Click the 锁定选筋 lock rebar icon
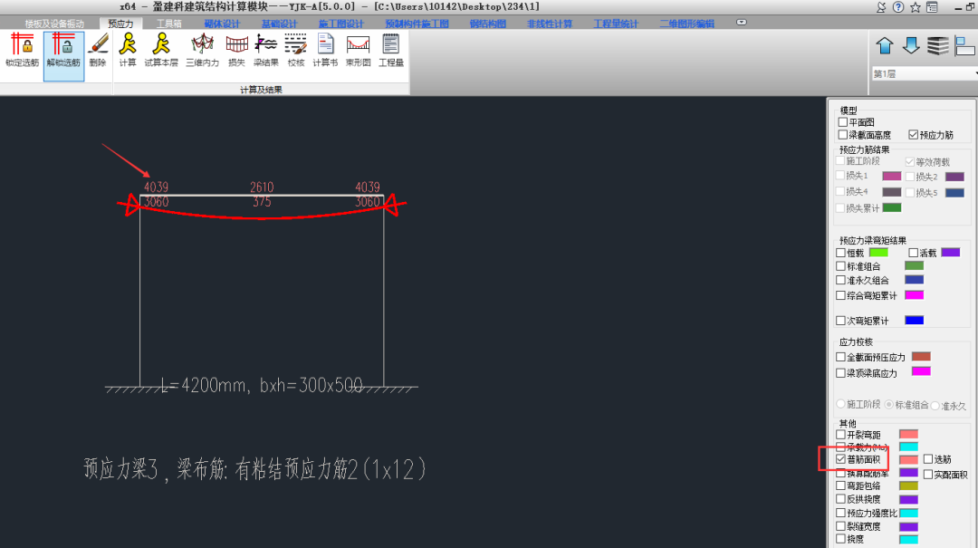Image resolution: width=978 pixels, height=548 pixels. click(x=23, y=50)
